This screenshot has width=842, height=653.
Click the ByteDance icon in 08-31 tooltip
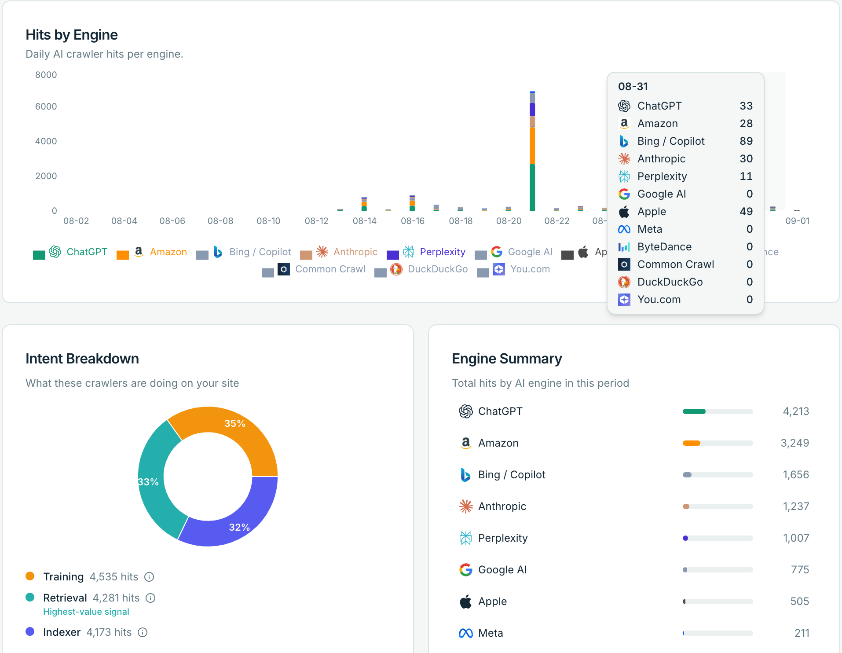tap(624, 247)
